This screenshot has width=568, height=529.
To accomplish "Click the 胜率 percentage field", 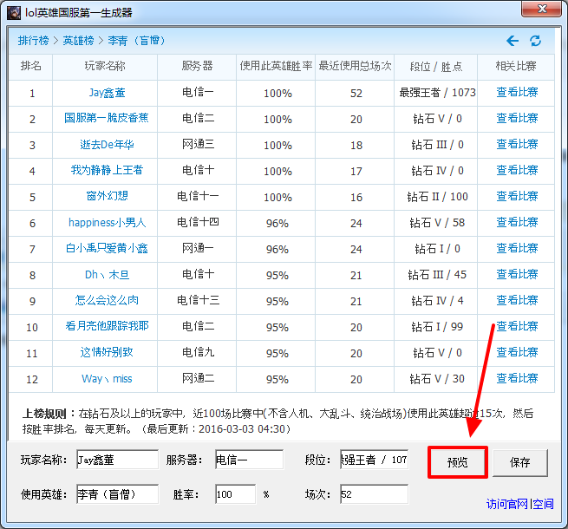I will click(235, 494).
